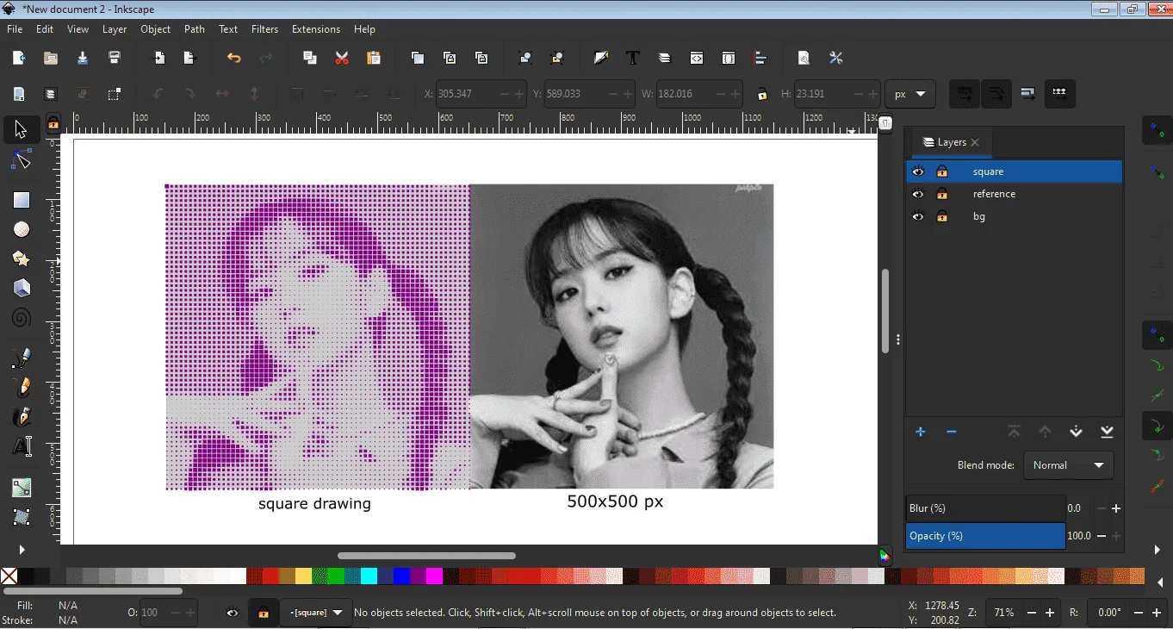The height and width of the screenshot is (629, 1173).
Task: Click the Import icon
Action: coord(159,58)
